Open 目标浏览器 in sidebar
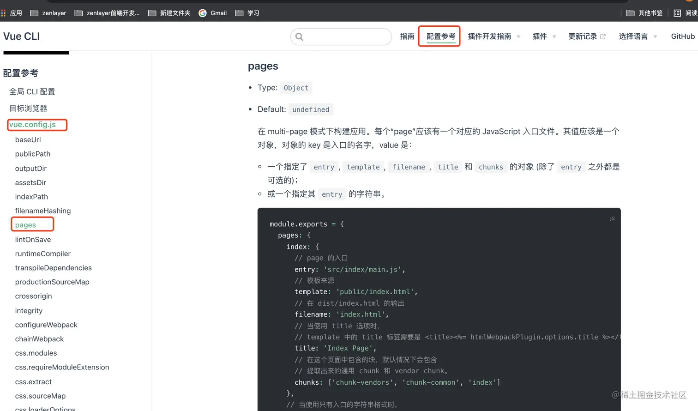The width and height of the screenshot is (698, 411). [28, 109]
